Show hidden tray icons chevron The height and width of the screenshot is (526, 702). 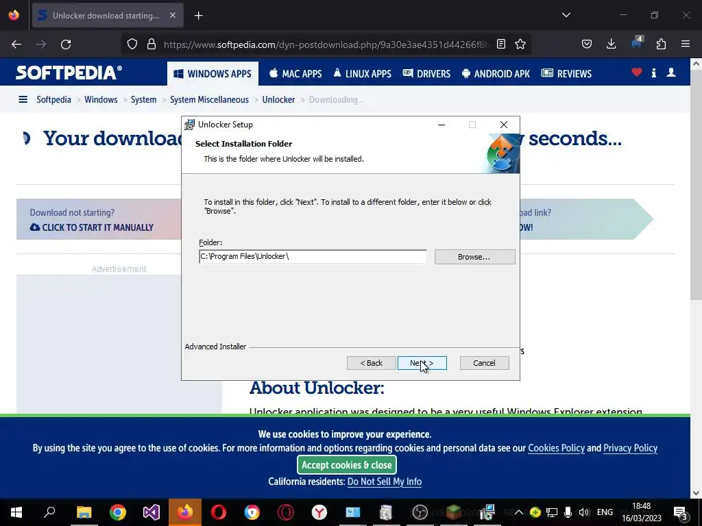pos(518,512)
